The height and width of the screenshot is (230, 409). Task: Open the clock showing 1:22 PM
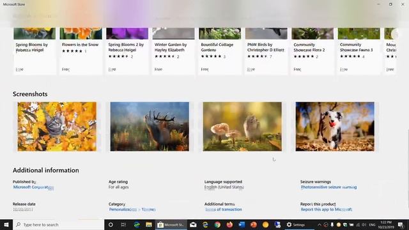point(386,224)
